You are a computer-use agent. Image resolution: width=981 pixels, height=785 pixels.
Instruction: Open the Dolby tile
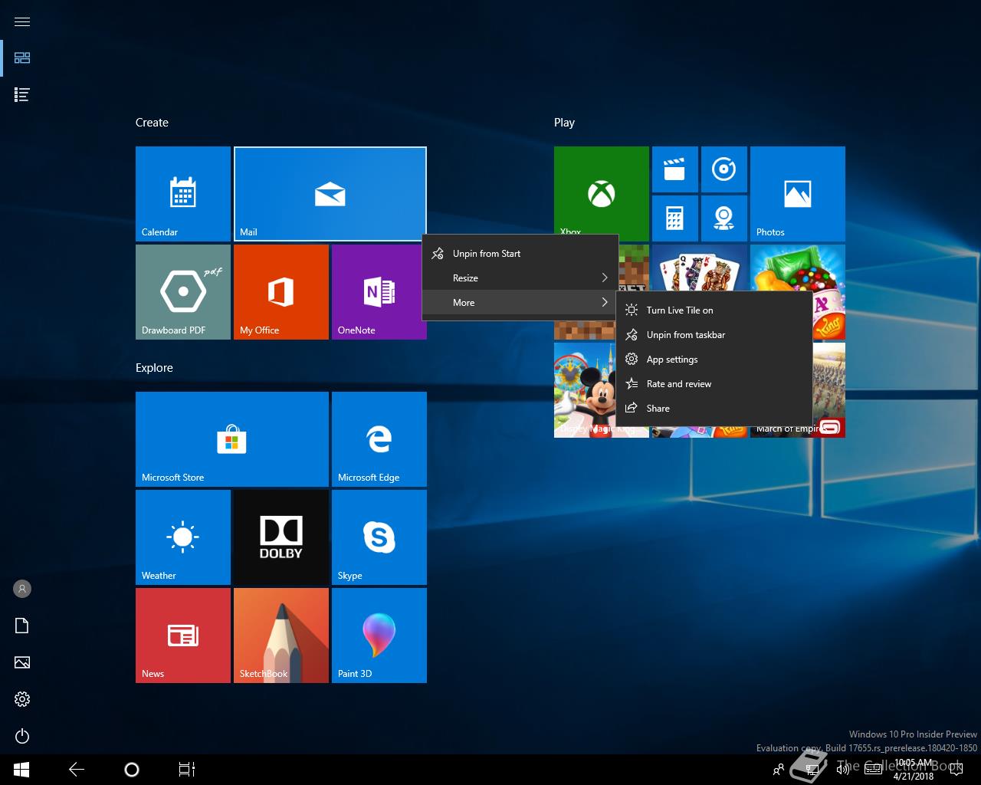281,537
